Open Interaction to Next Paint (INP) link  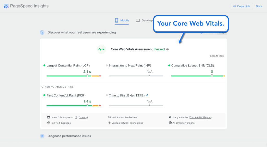click(x=130, y=65)
